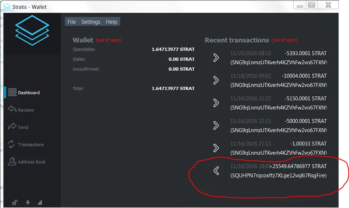Click the address under the -5393.0001 transaction
Screen dimensions: 349x208
point(279,63)
